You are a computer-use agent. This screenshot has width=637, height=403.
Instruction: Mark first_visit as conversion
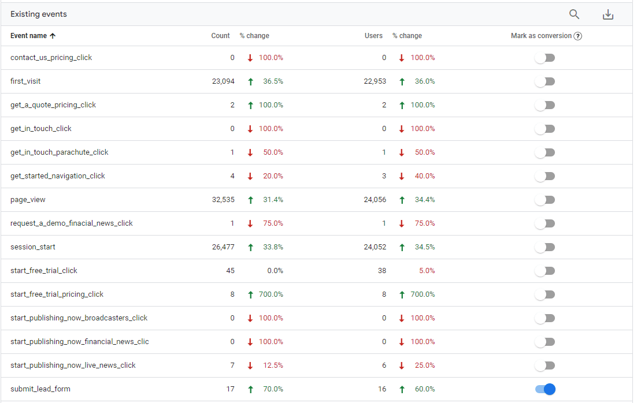click(545, 81)
